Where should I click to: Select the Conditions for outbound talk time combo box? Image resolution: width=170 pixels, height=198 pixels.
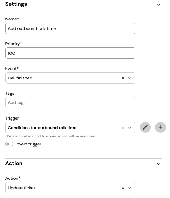point(71,127)
